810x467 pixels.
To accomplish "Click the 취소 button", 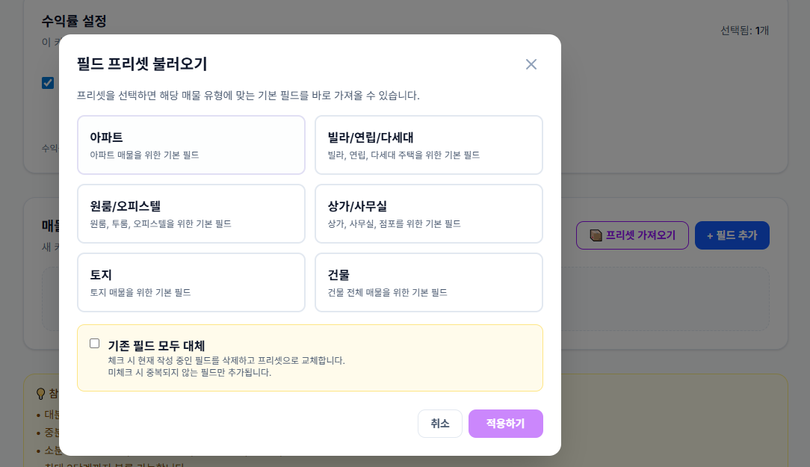I will (x=439, y=424).
